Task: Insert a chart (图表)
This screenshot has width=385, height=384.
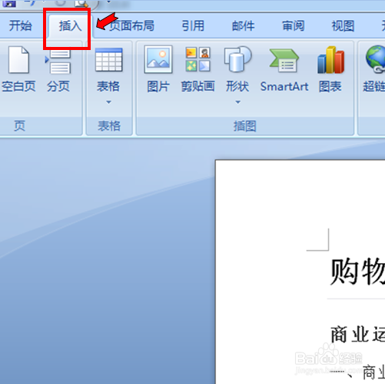Action: point(330,69)
